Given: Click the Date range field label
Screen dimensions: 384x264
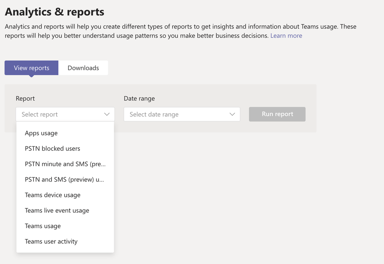Looking at the screenshot, I should (139, 99).
